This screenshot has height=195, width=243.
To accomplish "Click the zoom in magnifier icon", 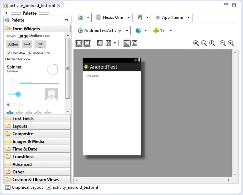I will 231,43.
